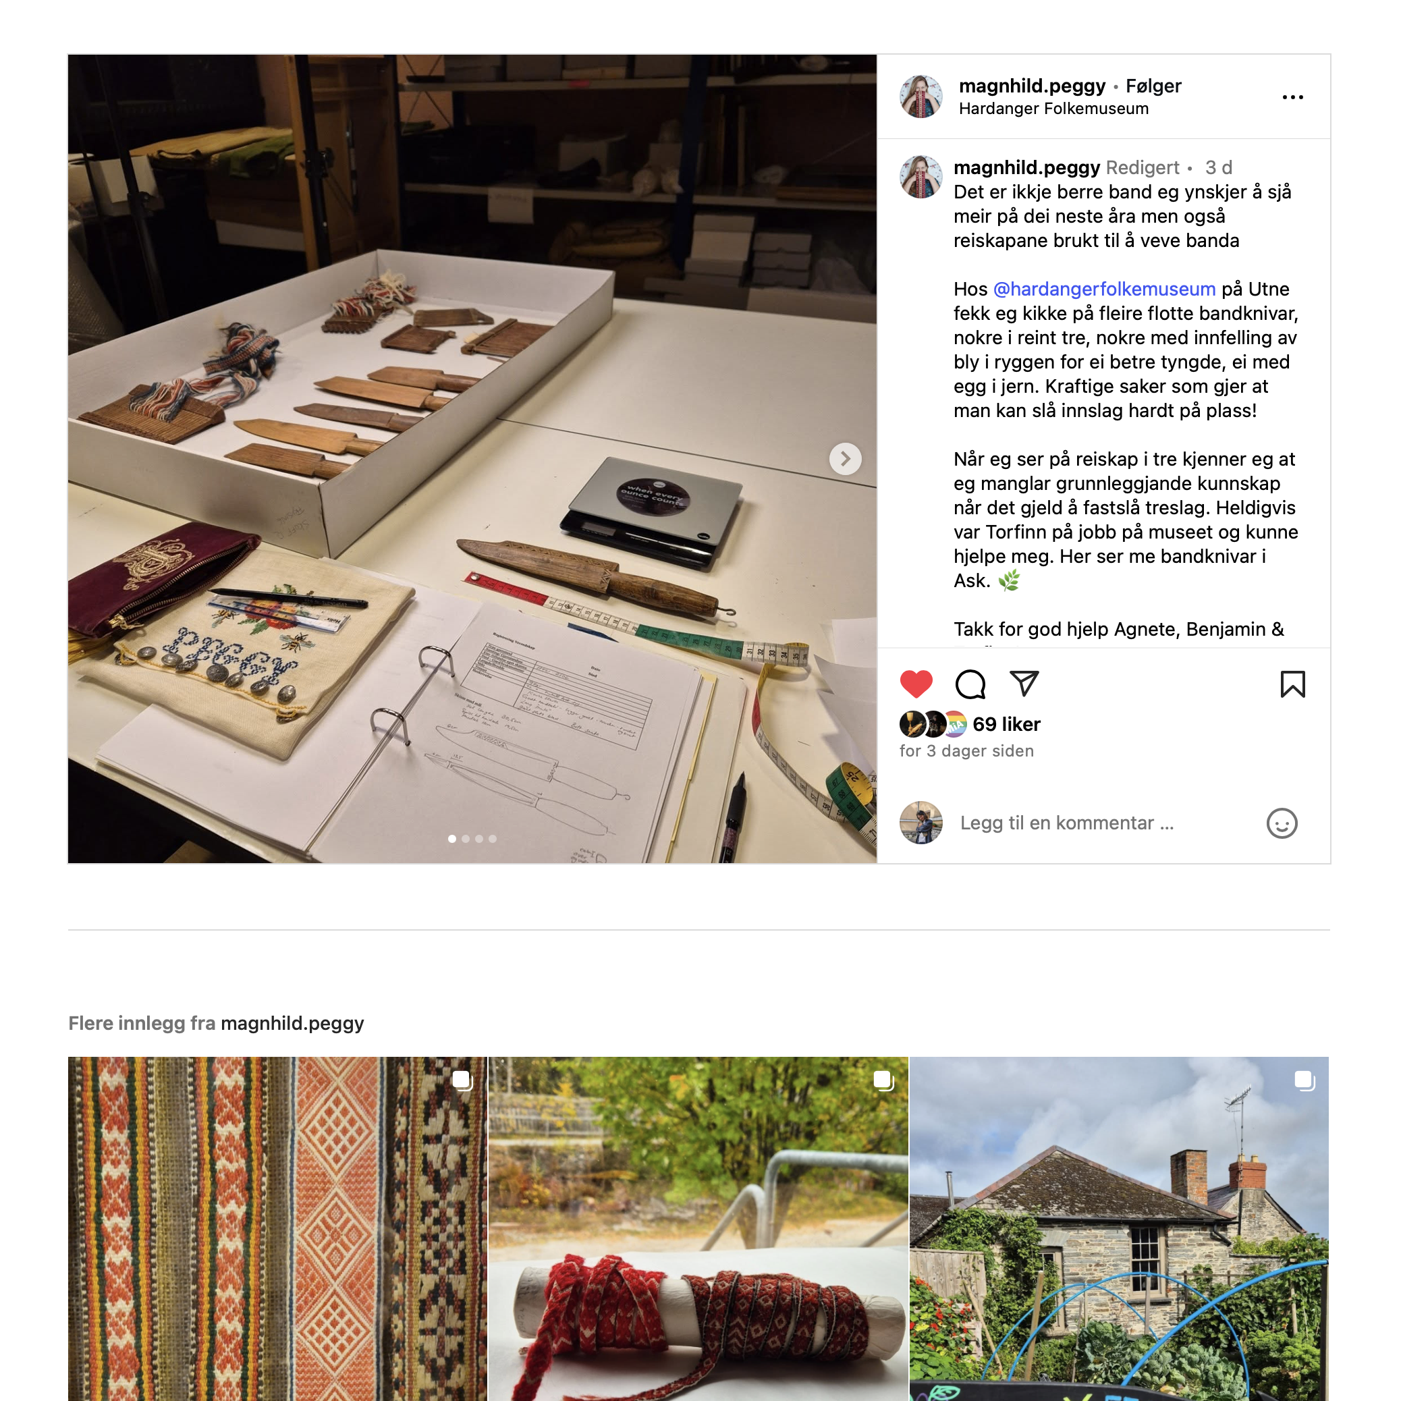The image size is (1401, 1401).
Task: Open the magnhild.peggy header profile picture
Action: pos(921,97)
